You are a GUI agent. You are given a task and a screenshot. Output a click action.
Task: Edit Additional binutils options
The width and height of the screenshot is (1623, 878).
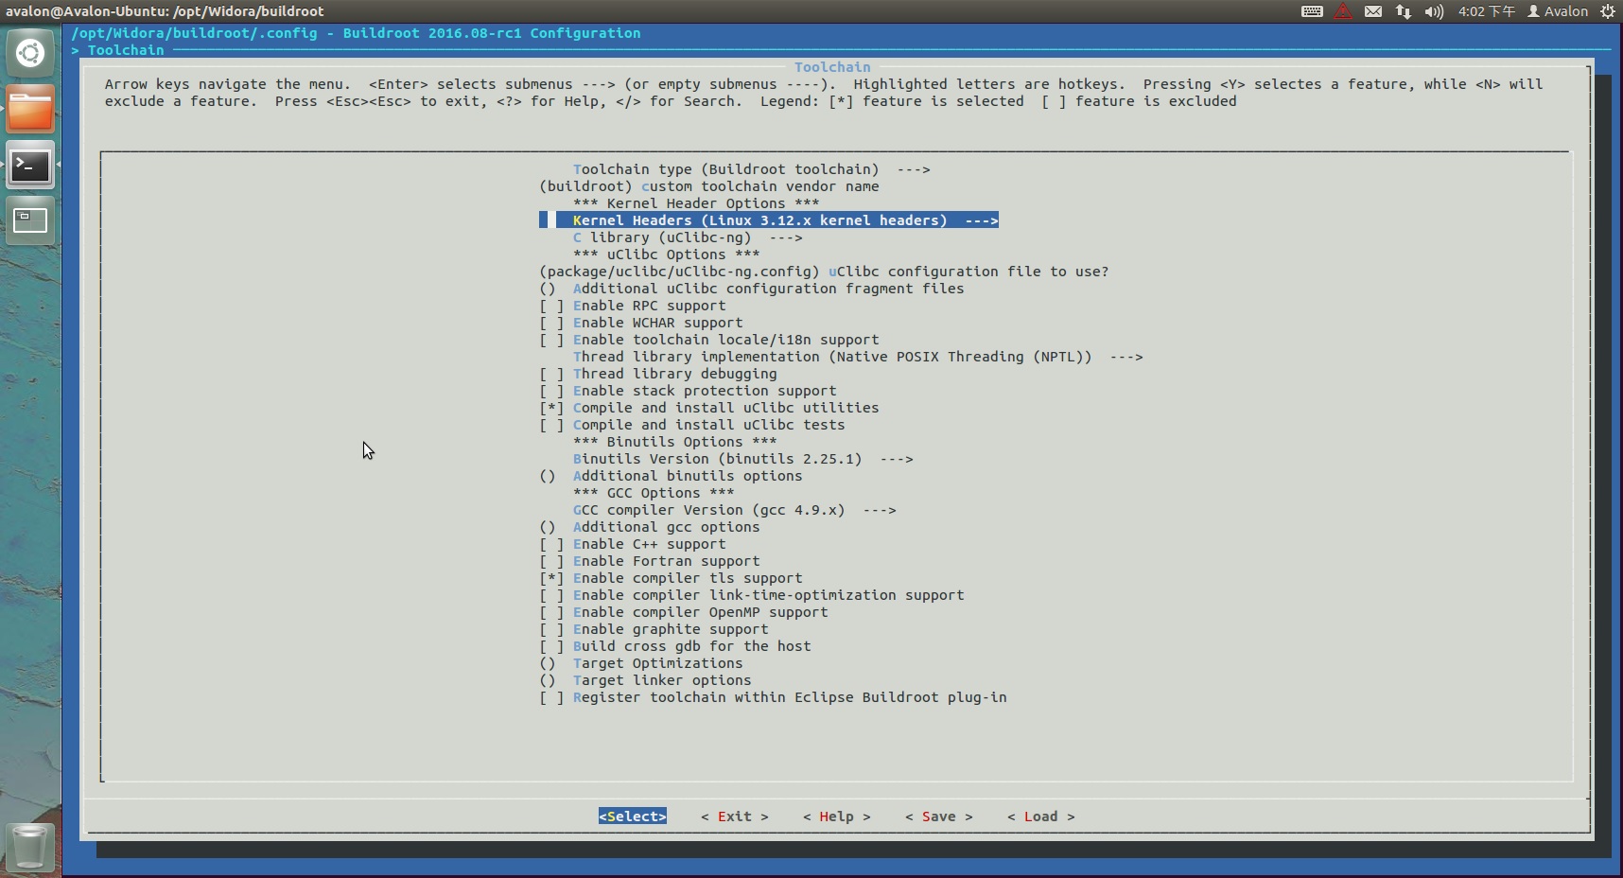[x=671, y=476]
